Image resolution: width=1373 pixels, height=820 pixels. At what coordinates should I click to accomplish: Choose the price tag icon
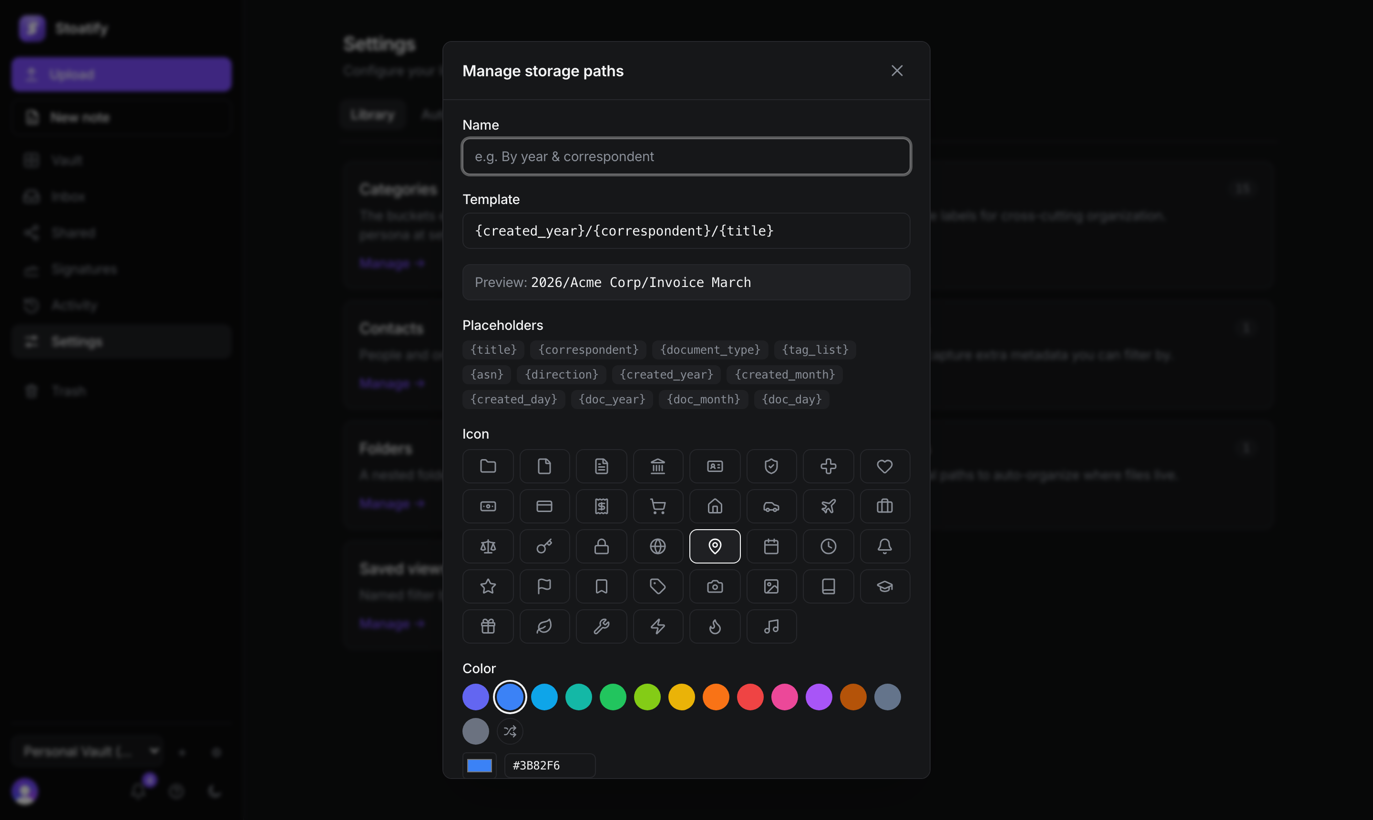click(657, 586)
